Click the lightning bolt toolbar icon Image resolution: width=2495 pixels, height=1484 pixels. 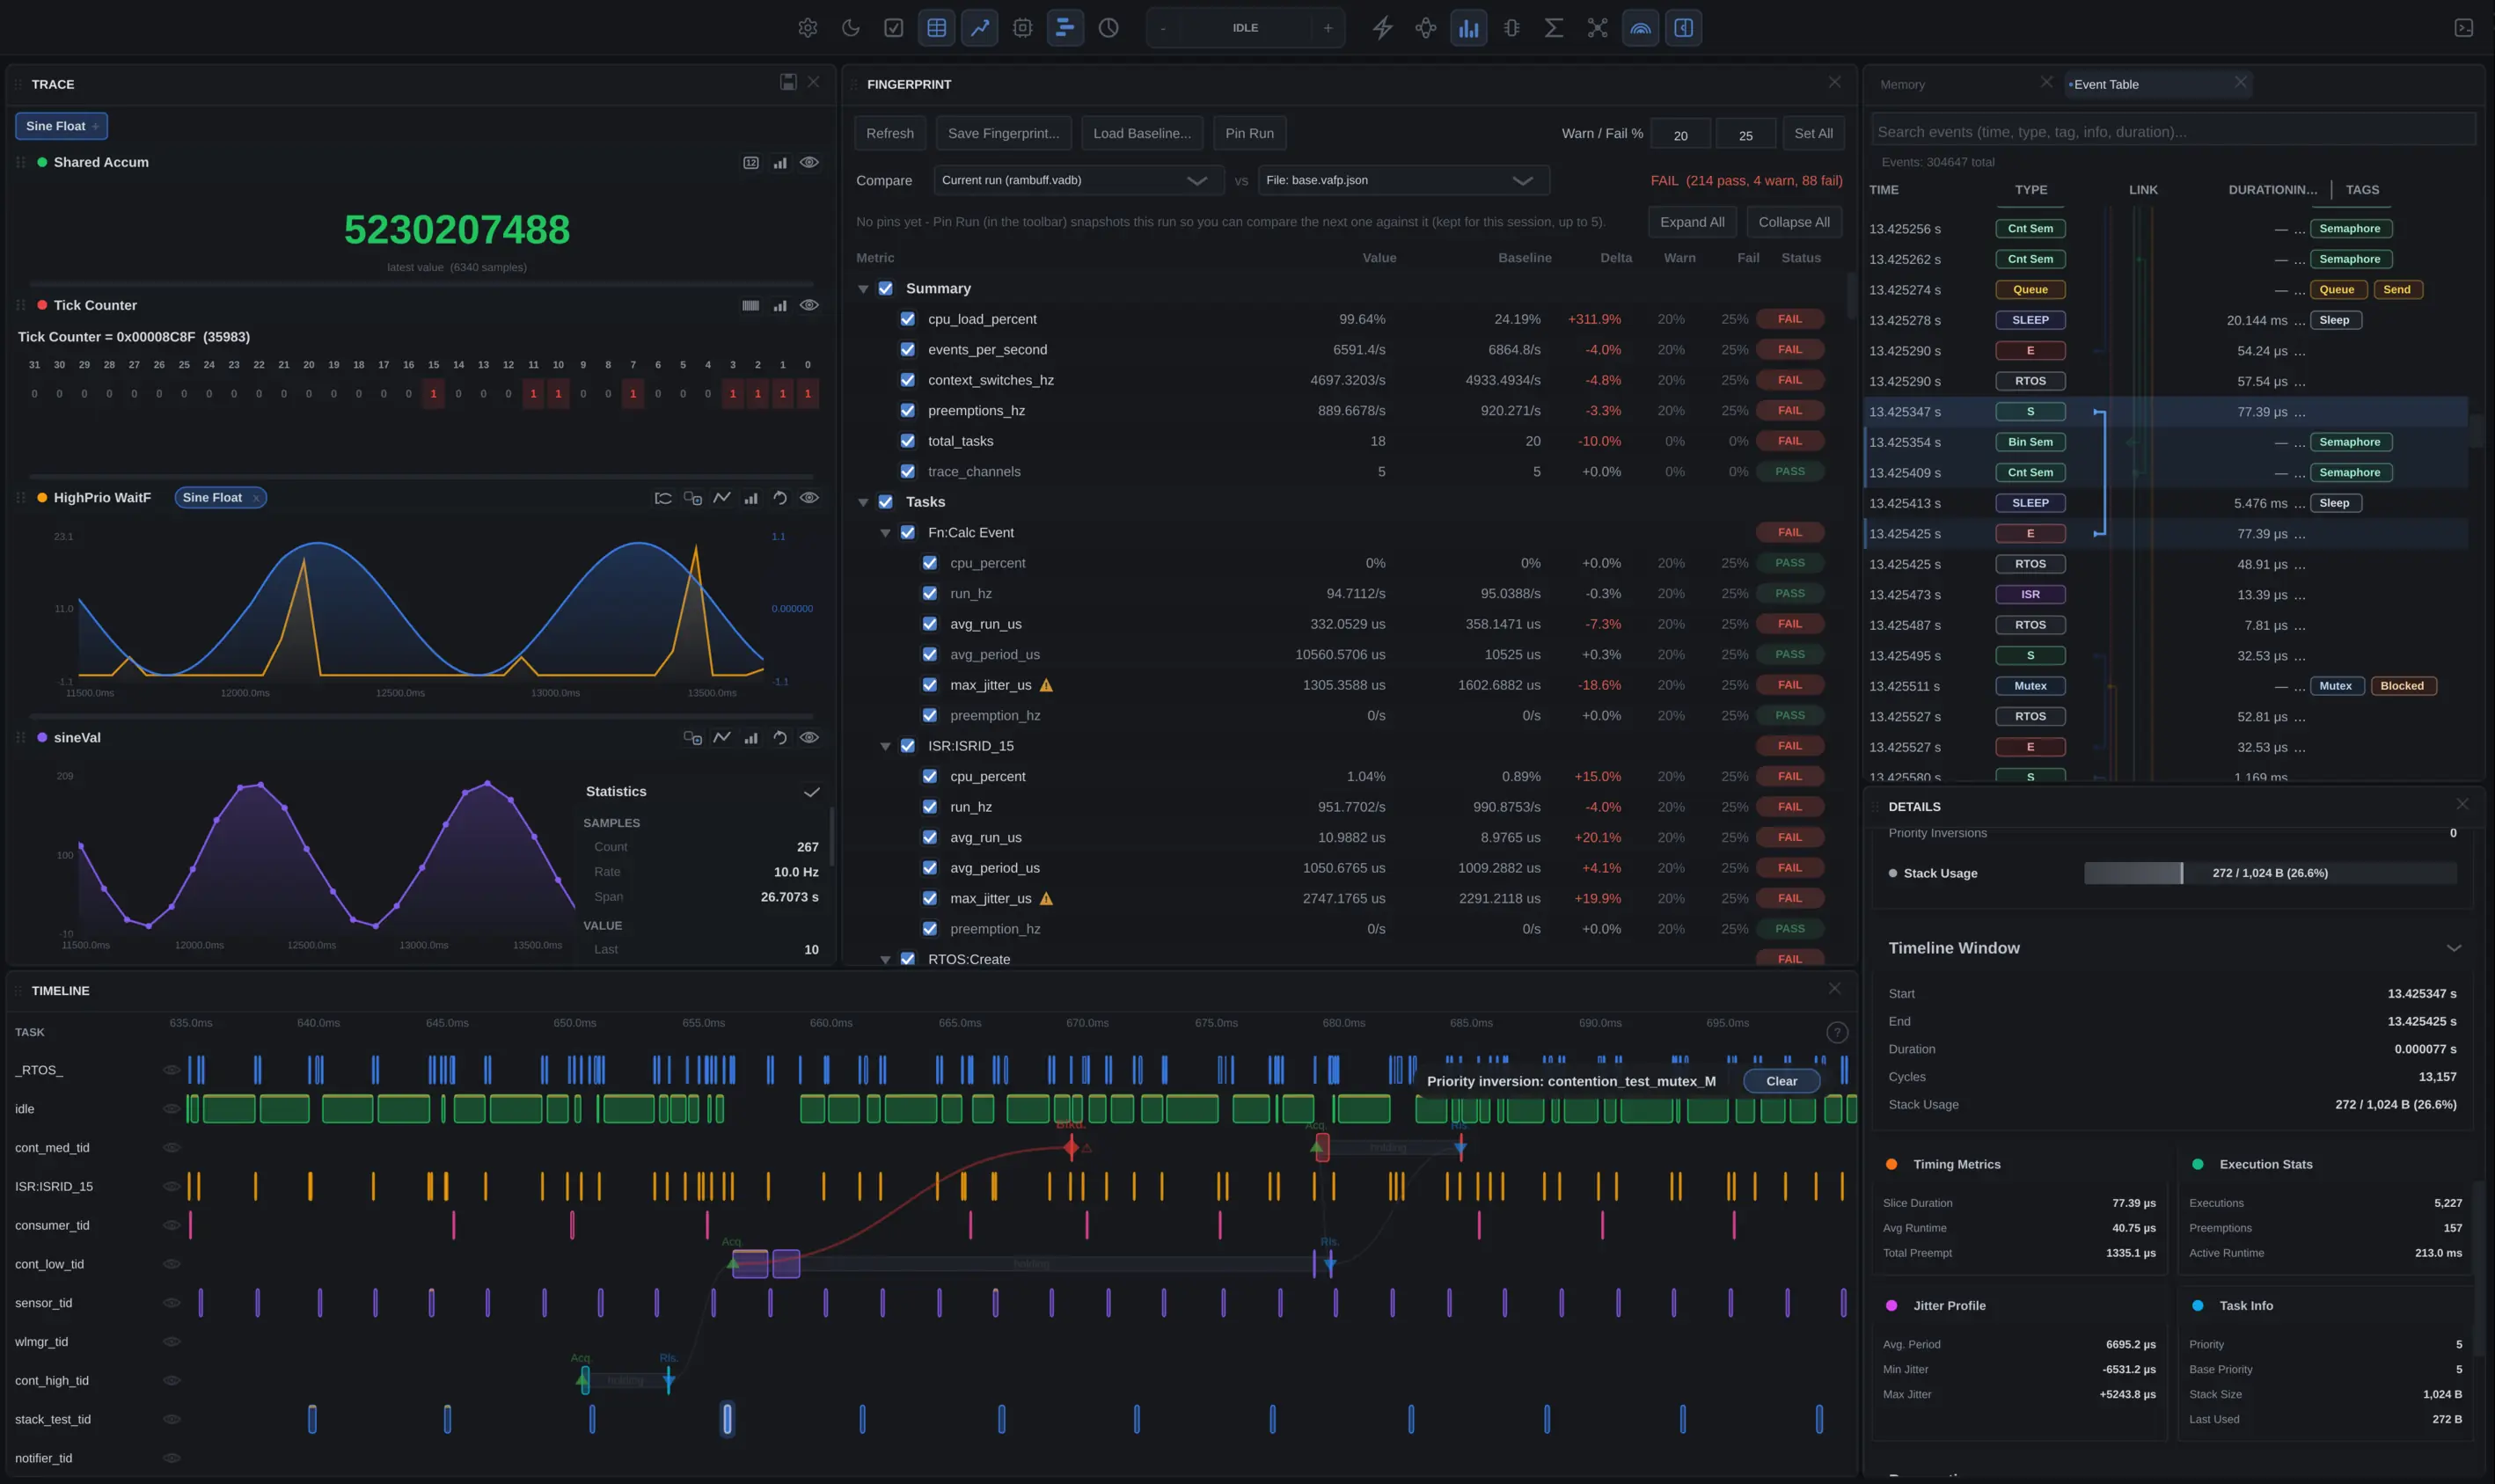pyautogui.click(x=1383, y=28)
